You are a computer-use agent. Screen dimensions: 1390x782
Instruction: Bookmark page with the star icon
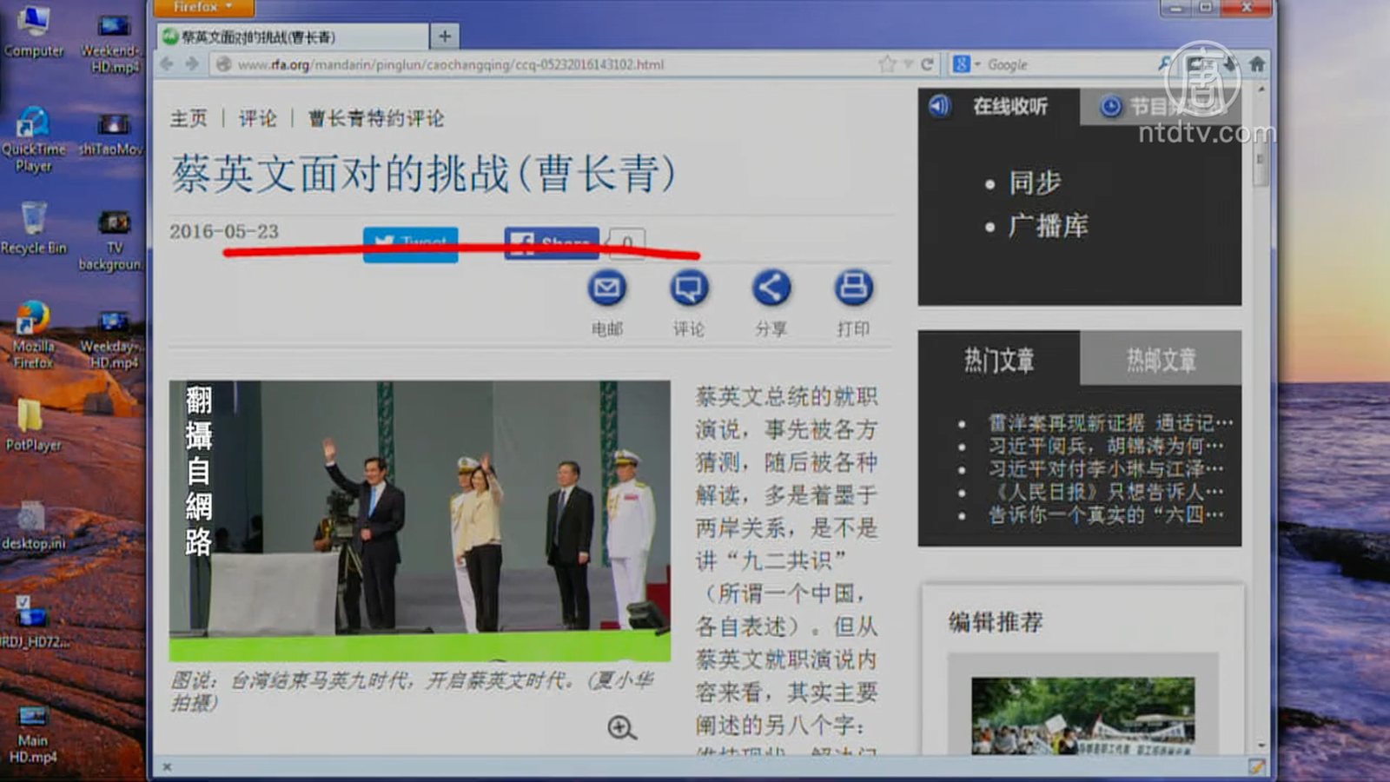pyautogui.click(x=886, y=64)
